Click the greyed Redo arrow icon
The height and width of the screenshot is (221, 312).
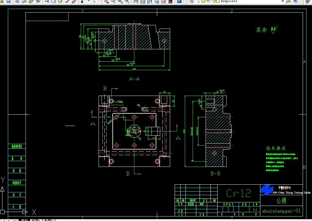pyautogui.click(x=94, y=2)
